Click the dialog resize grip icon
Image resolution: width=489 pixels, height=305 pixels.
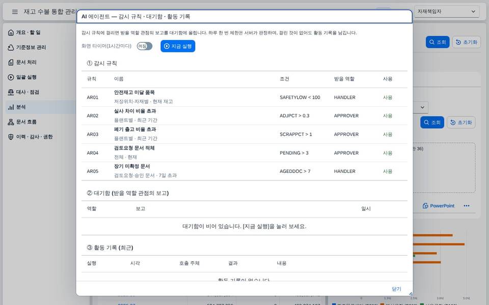(x=411, y=293)
